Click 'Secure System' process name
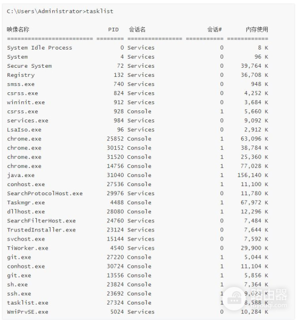Screen dimensions: 297x320 point(29,66)
